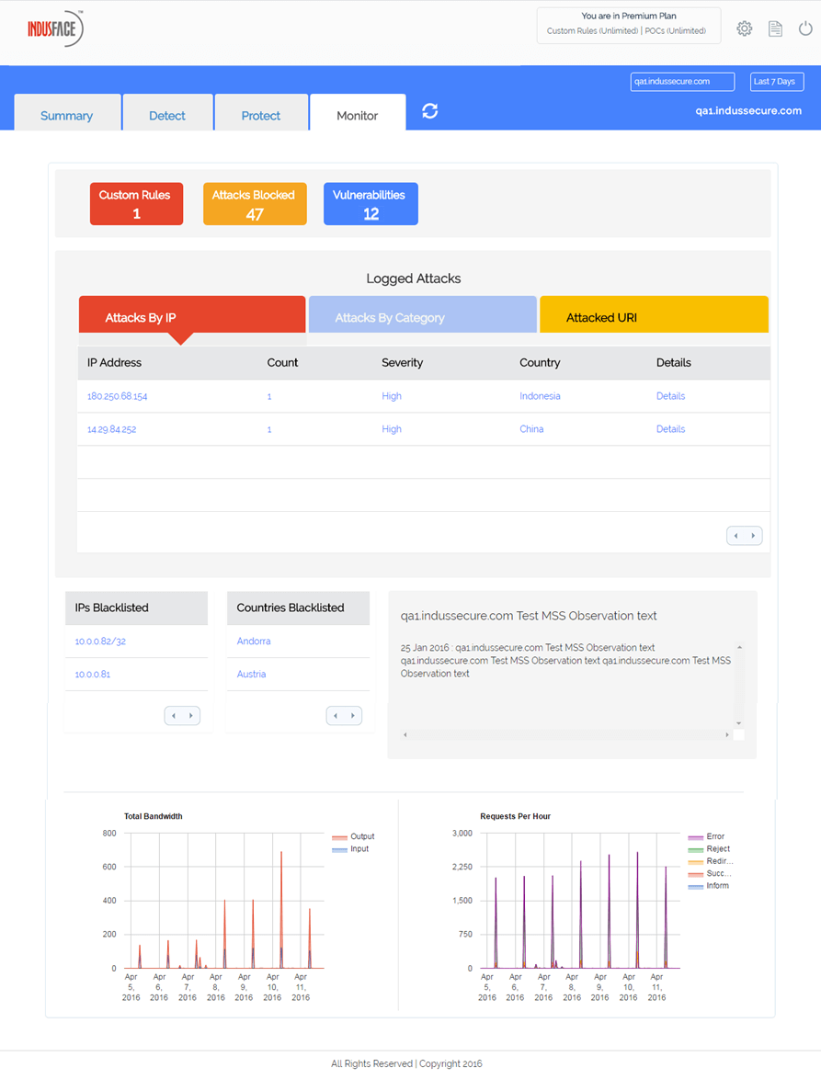The height and width of the screenshot is (1079, 821).
Task: Click the Input legend in Total Bandwidth
Action: [x=350, y=849]
